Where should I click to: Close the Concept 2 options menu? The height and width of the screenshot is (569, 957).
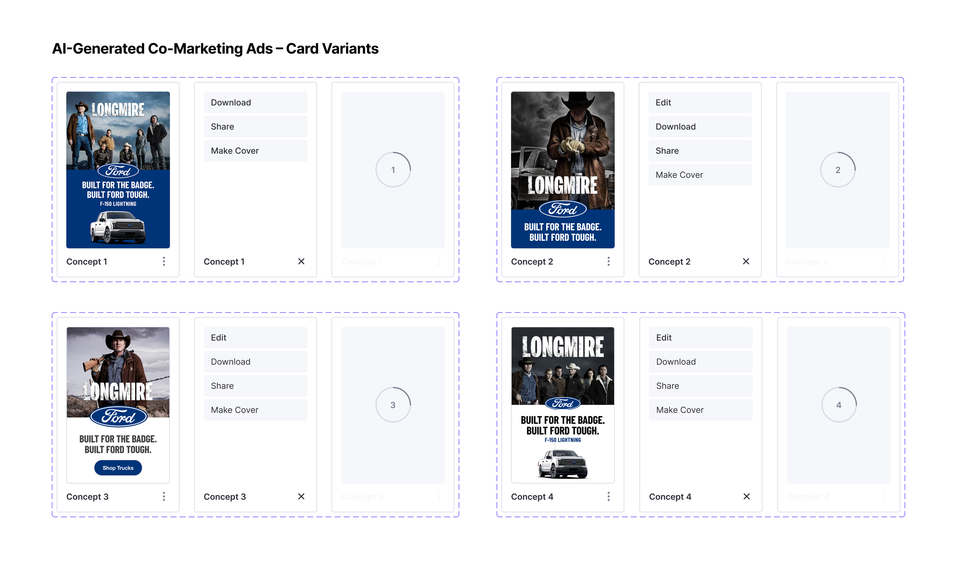746,262
